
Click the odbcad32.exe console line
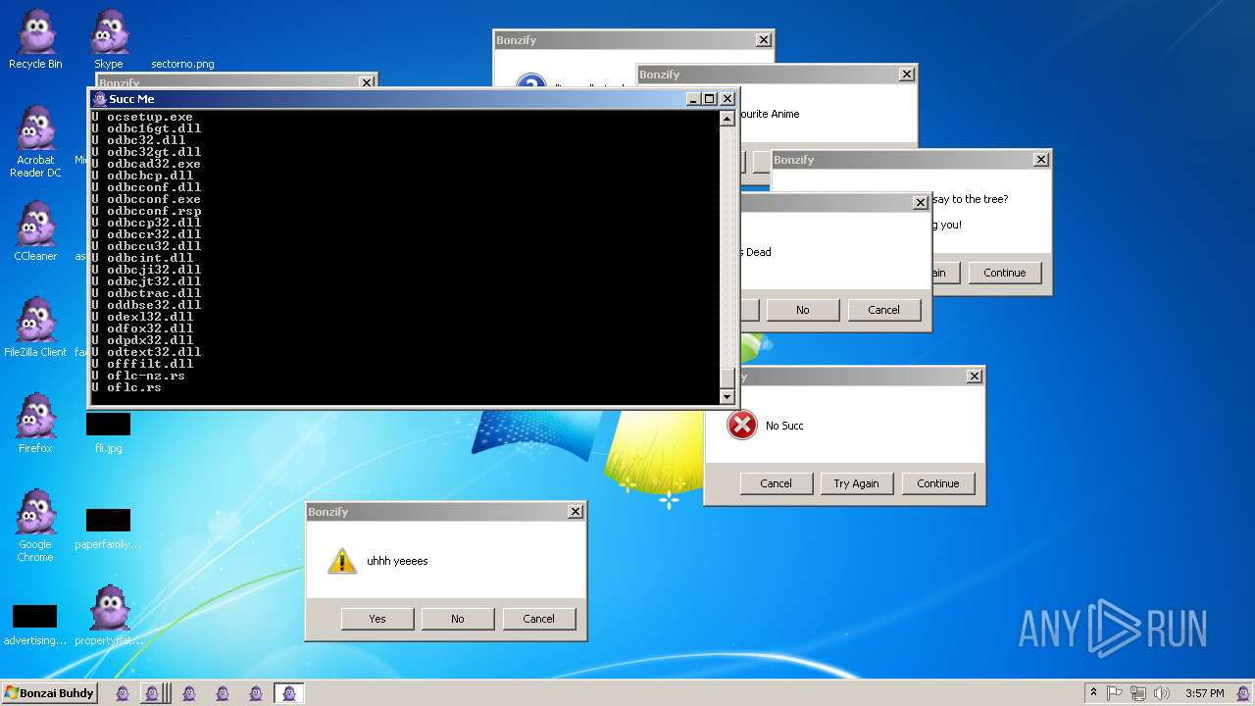point(146,164)
